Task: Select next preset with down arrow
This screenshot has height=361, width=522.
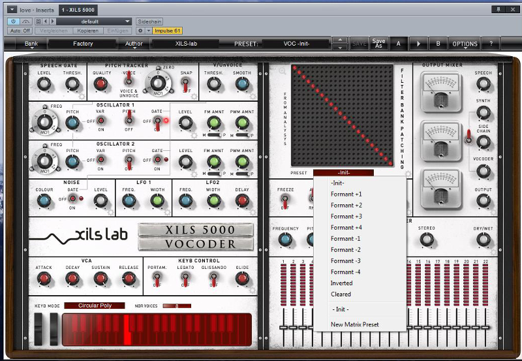Action: tap(340, 48)
